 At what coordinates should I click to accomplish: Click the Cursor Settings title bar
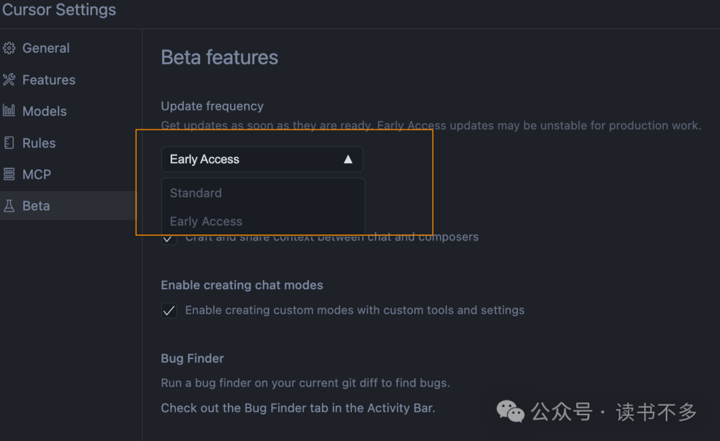tap(59, 10)
